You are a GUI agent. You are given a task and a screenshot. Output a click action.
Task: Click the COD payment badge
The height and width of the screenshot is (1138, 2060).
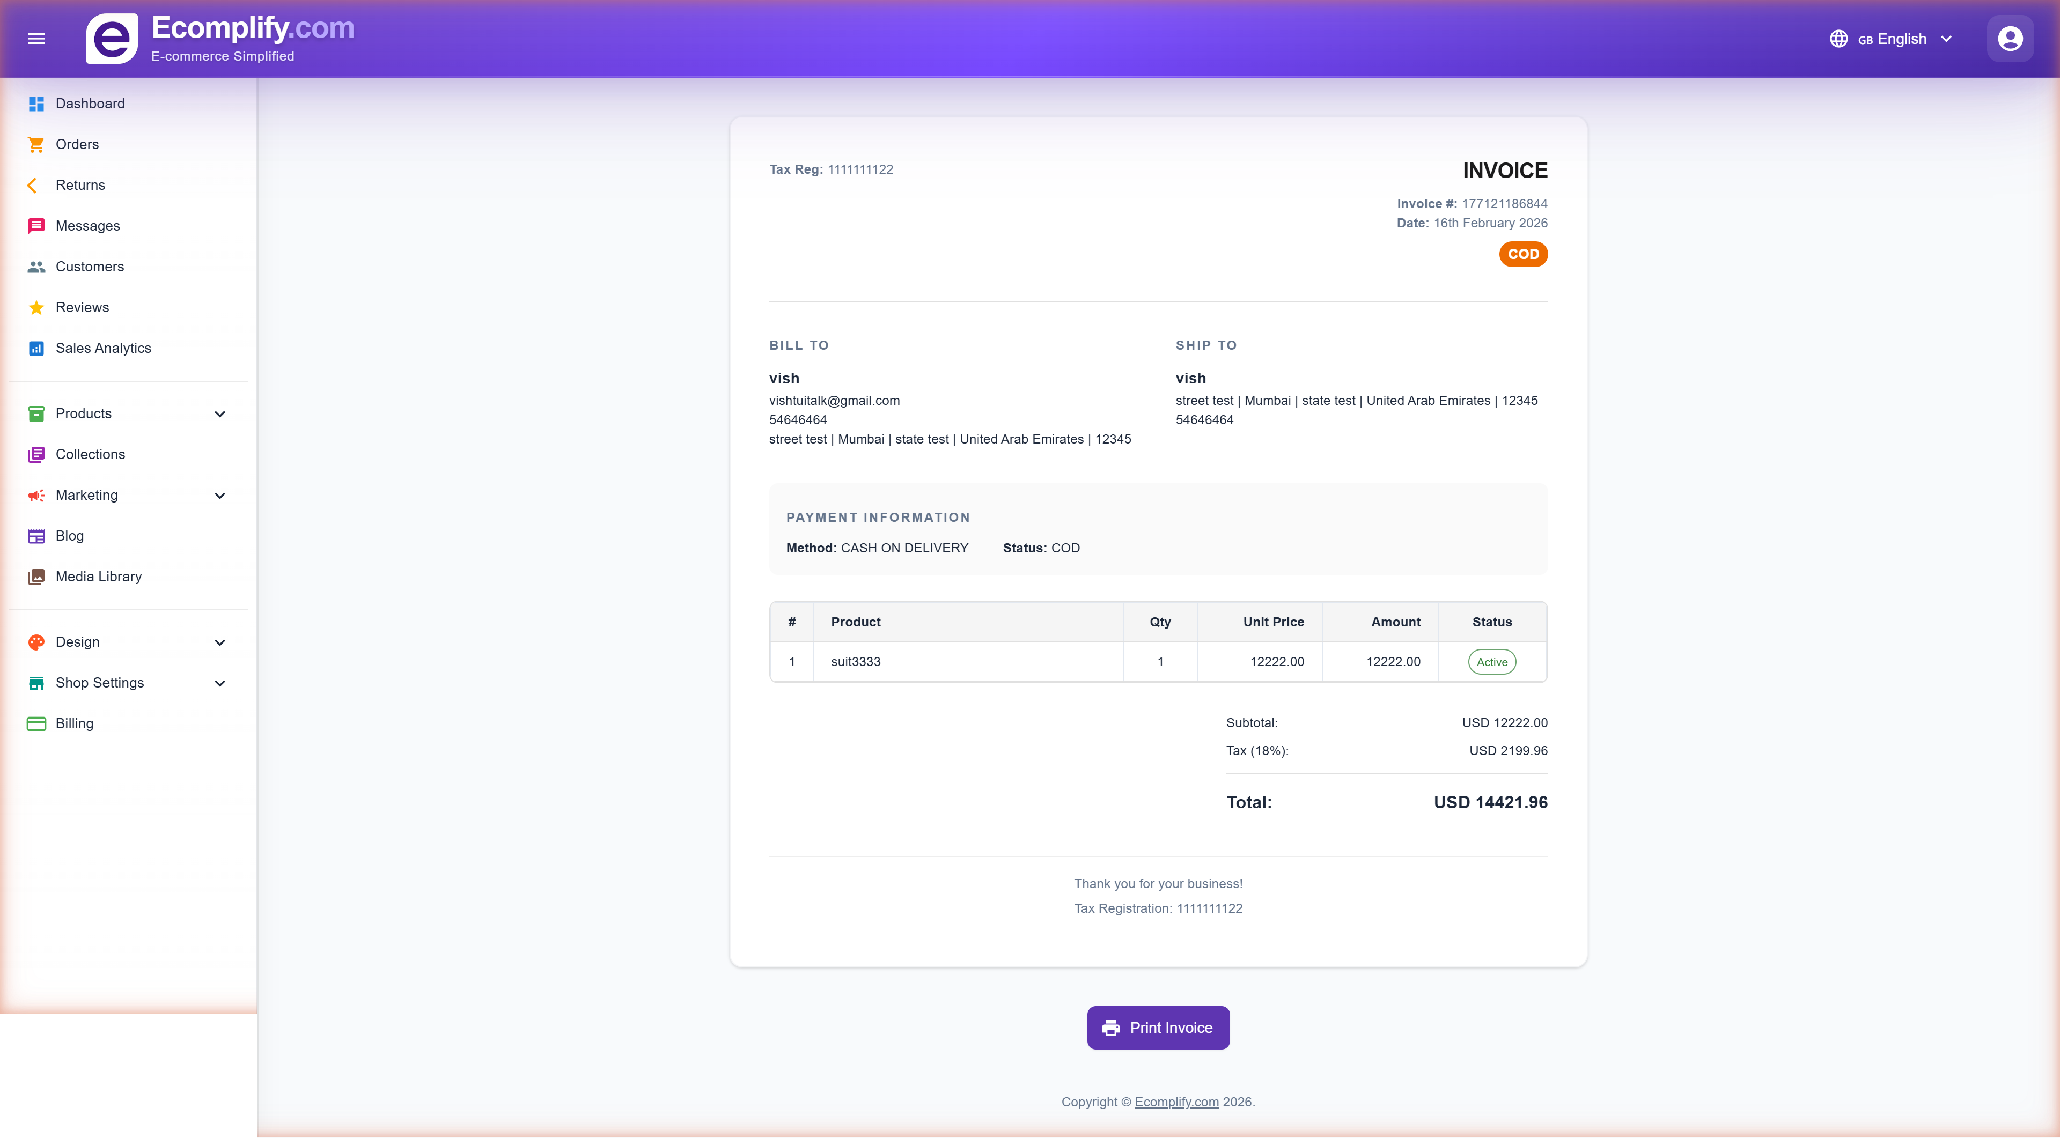point(1522,254)
